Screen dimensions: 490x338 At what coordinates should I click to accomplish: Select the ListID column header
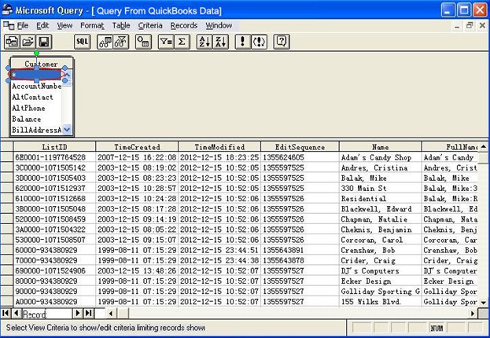point(54,147)
